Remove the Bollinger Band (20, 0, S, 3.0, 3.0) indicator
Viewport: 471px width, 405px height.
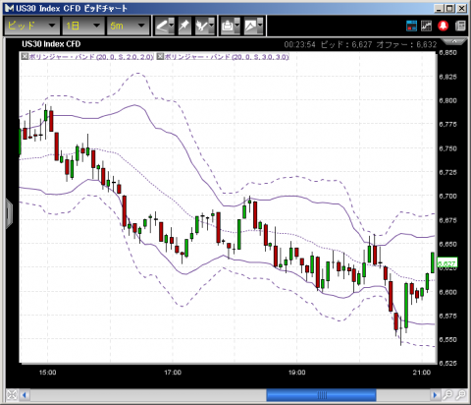(x=160, y=56)
